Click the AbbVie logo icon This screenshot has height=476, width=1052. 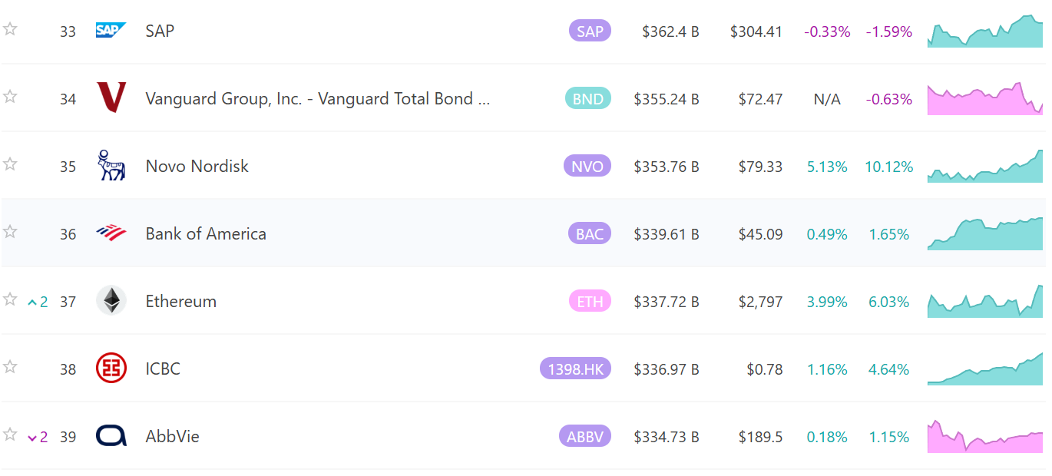point(111,436)
